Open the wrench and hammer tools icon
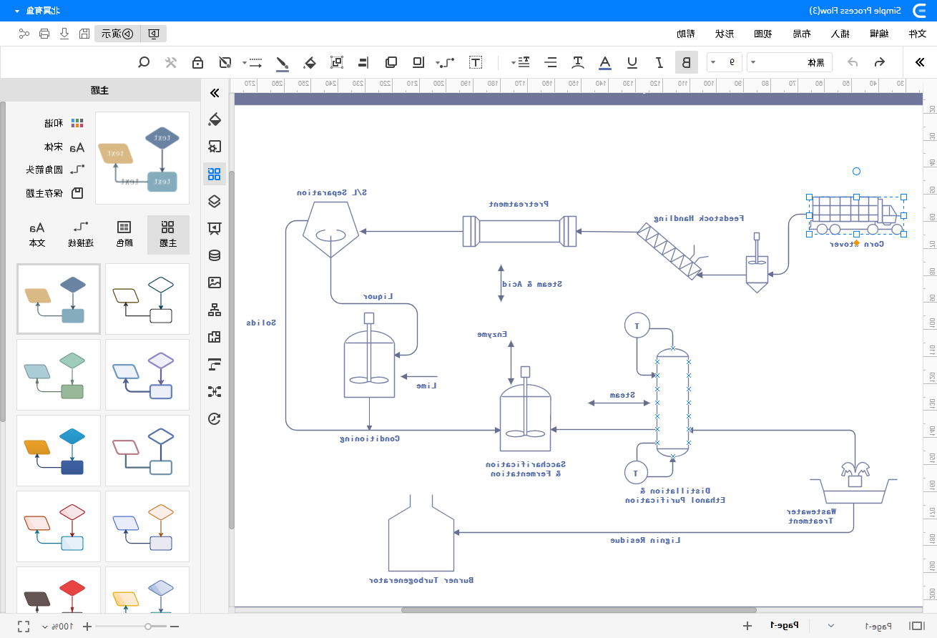 click(171, 62)
